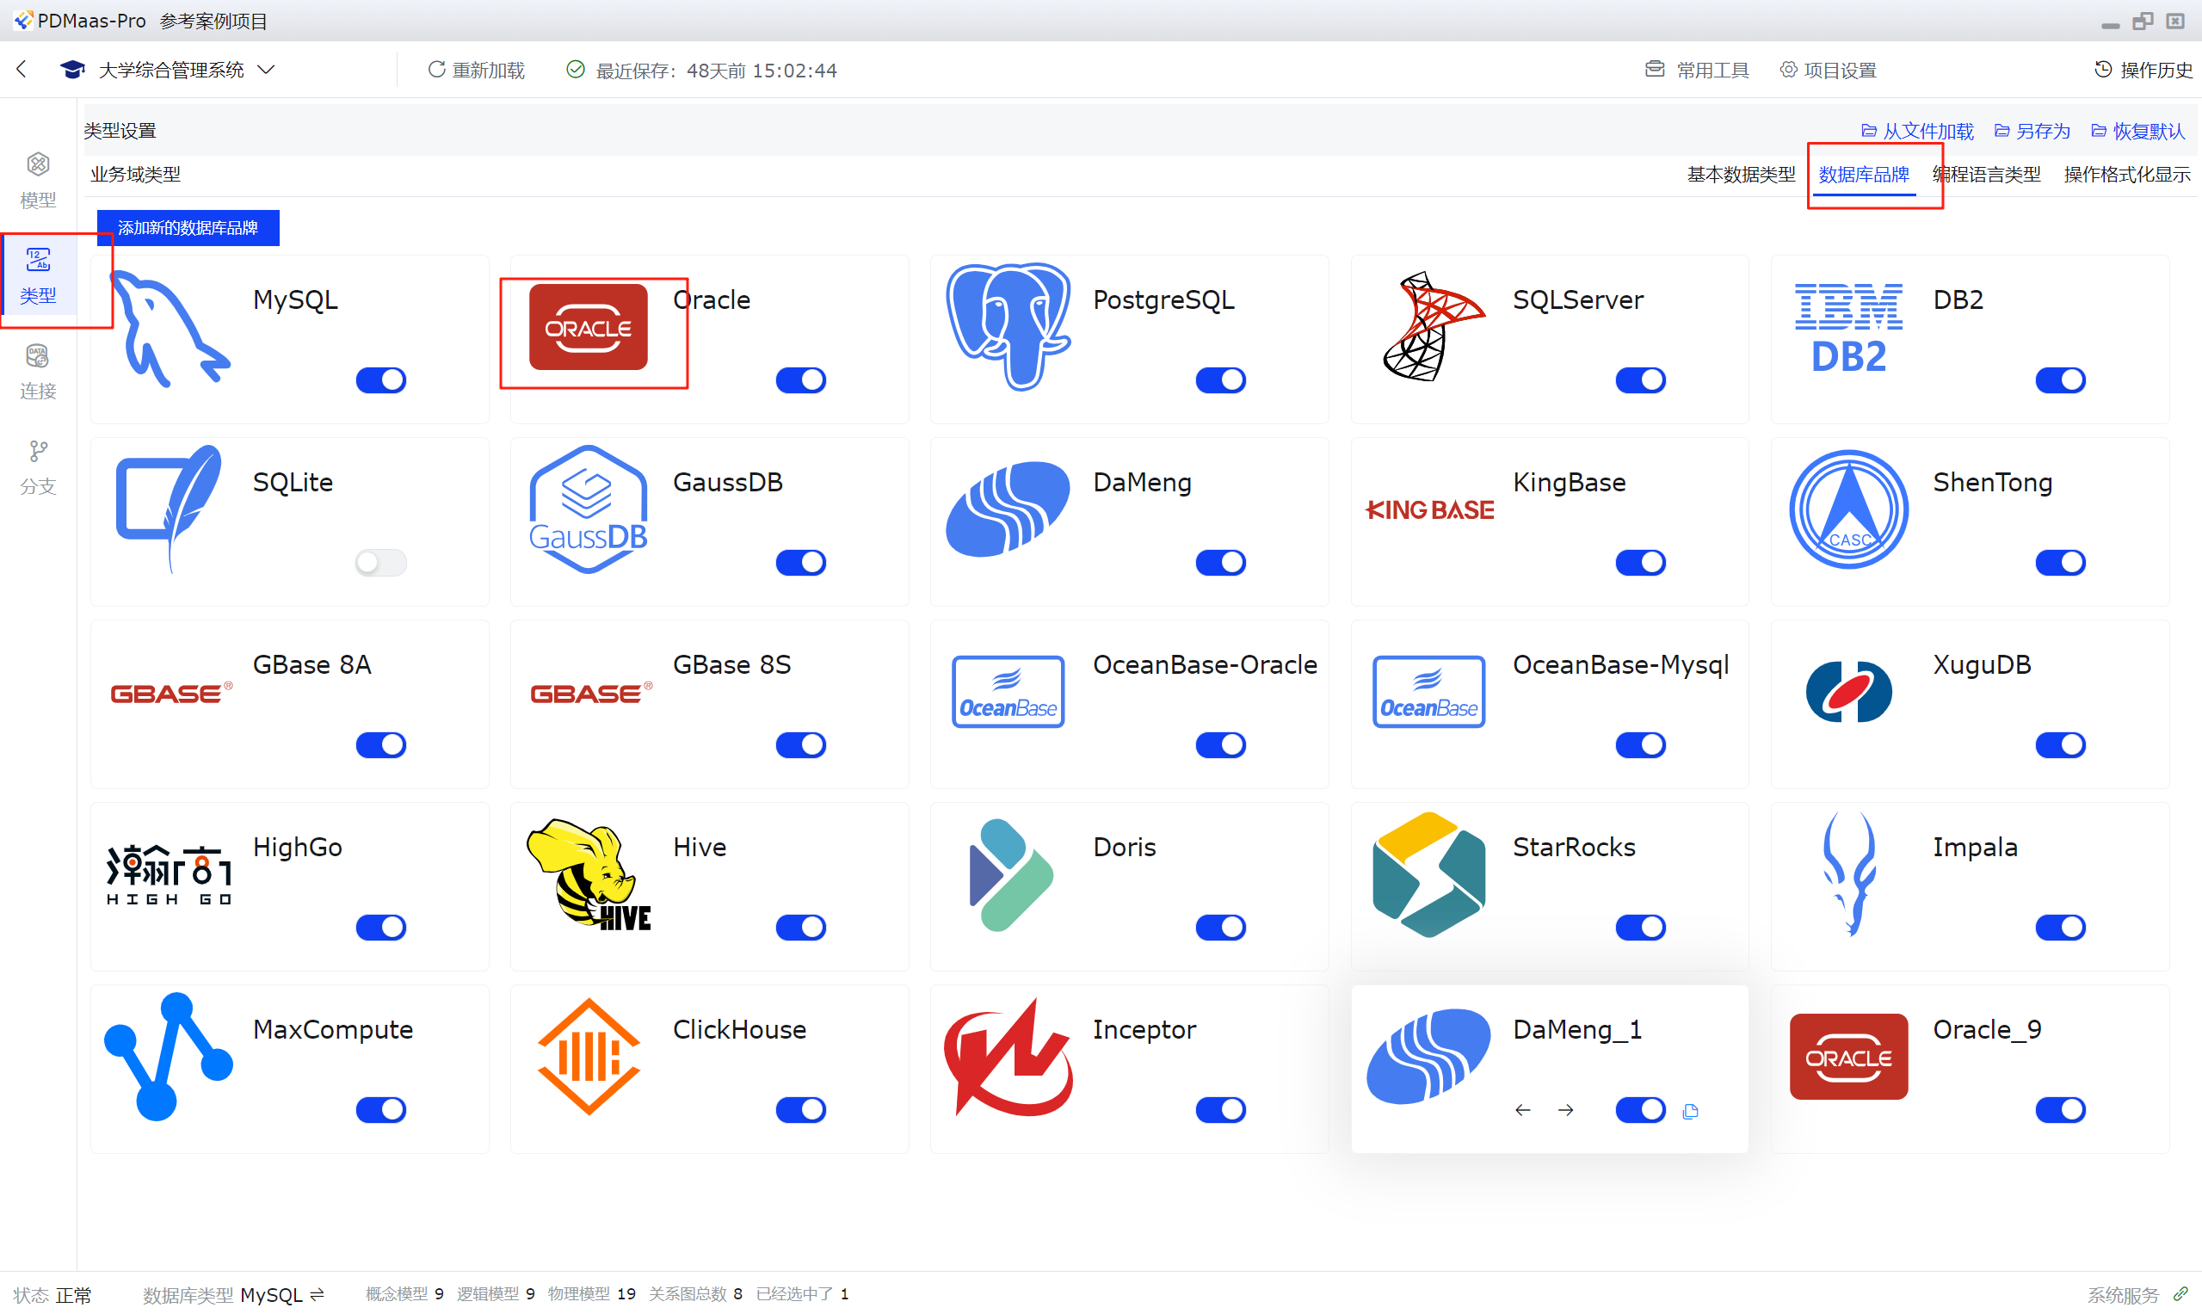This screenshot has width=2202, height=1314.
Task: Open the 模型 sidebar panel
Action: click(x=37, y=180)
